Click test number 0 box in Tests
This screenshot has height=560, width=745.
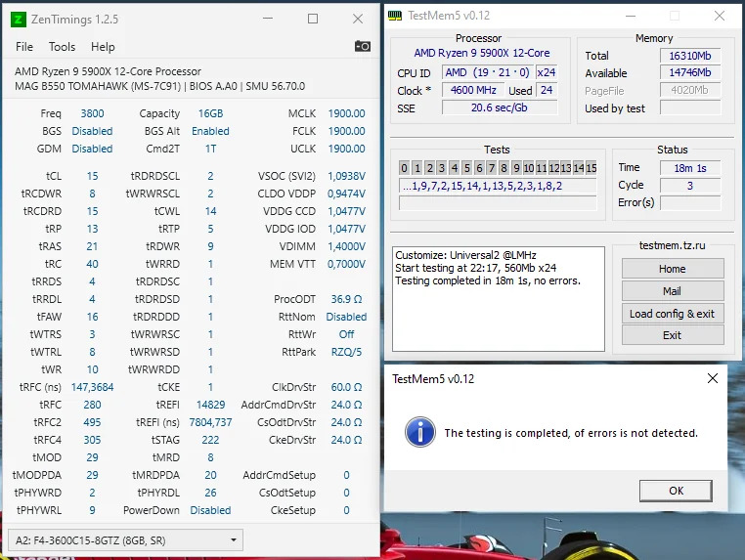pos(405,168)
